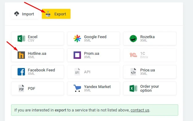
Task: Click the Import cloud download icon
Action: pos(17,14)
